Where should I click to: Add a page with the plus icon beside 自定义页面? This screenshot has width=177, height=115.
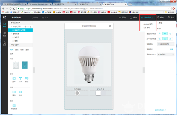(25, 27)
